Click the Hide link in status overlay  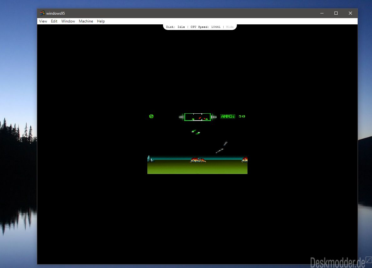click(230, 27)
